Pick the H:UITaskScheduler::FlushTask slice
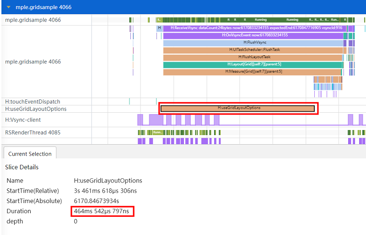The height and width of the screenshot is (235, 366). point(253,50)
